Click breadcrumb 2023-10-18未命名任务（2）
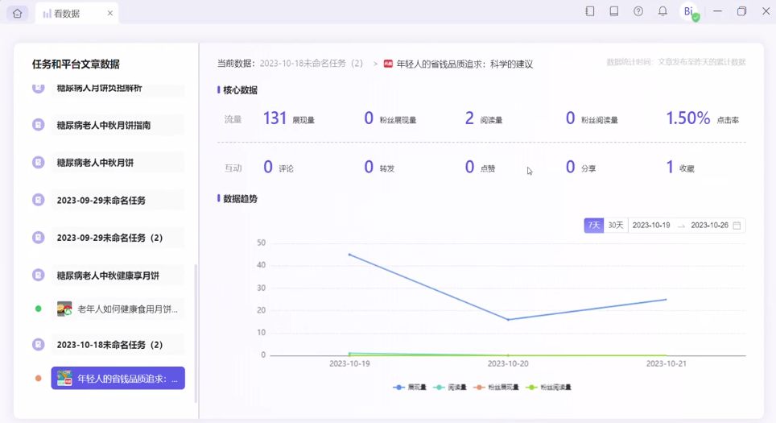The width and height of the screenshot is (776, 423). [312, 64]
